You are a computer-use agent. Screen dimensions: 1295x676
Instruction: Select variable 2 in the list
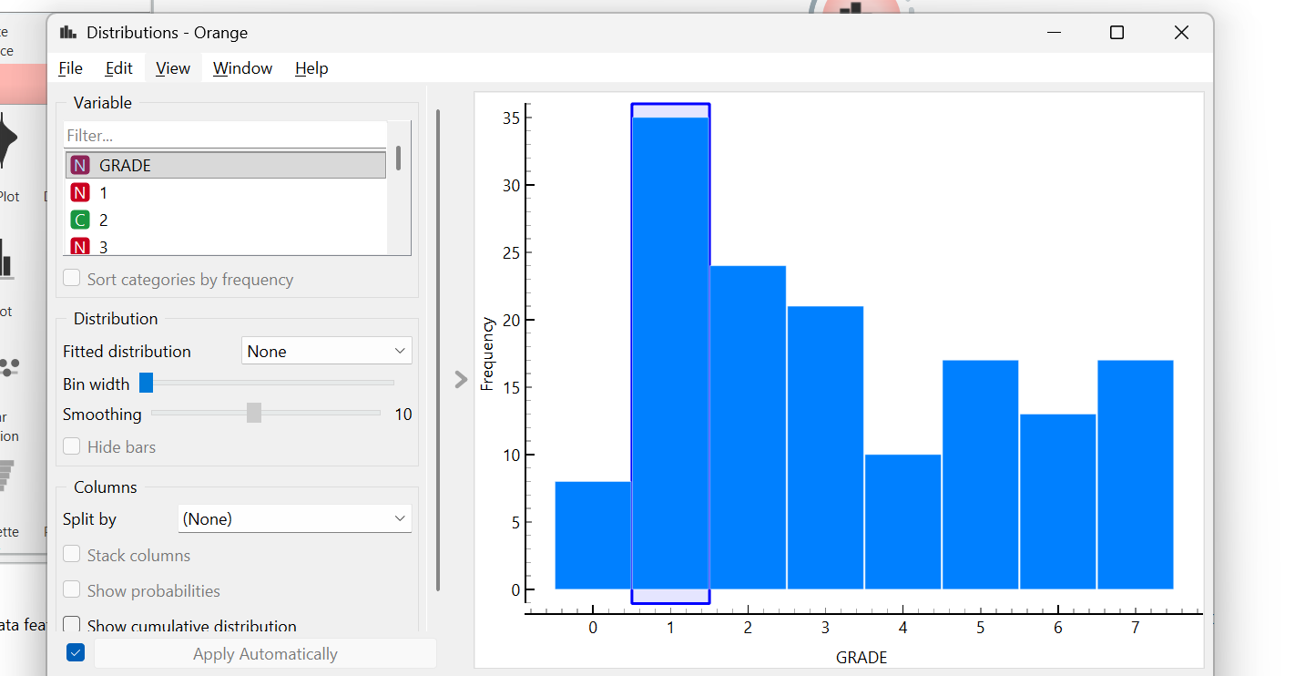pyautogui.click(x=226, y=220)
